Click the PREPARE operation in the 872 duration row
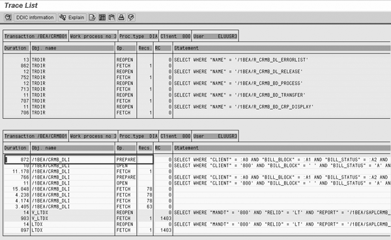 [126, 160]
